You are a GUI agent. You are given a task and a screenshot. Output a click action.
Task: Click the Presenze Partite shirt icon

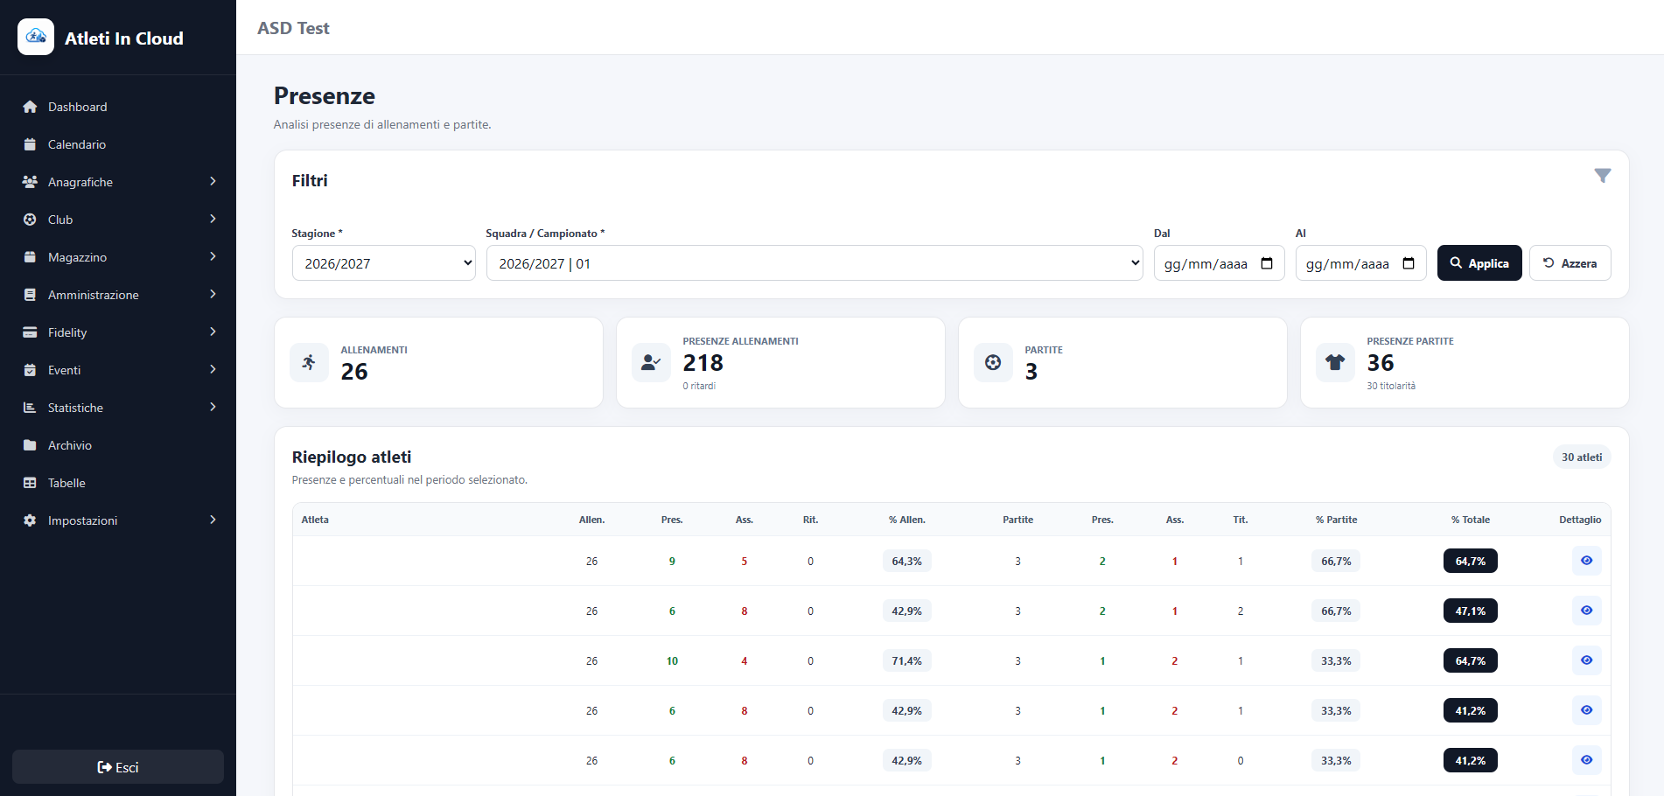(x=1335, y=362)
